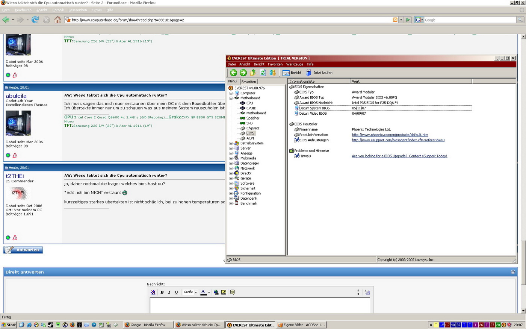Click Firefox home icon

tap(57, 20)
